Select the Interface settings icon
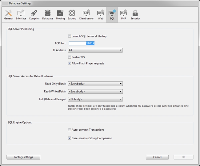The image size is (200, 166). 21,14
